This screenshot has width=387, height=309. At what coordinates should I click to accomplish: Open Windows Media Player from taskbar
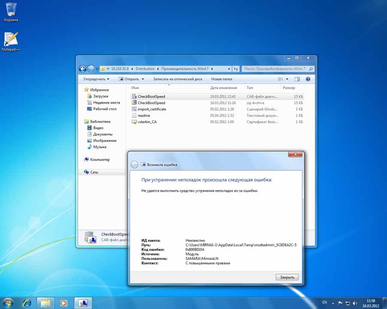pyautogui.click(x=63, y=303)
